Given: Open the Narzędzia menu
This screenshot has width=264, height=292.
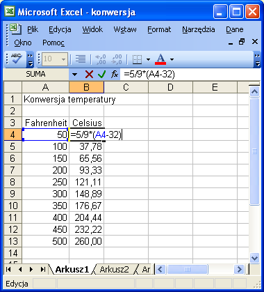Looking at the screenshot, I should (x=199, y=29).
